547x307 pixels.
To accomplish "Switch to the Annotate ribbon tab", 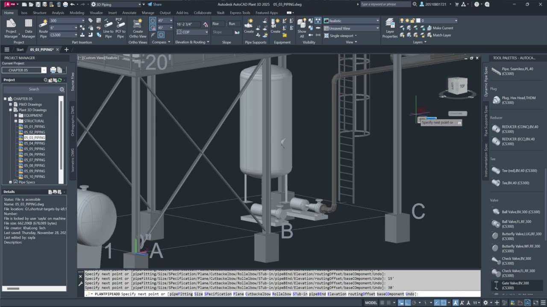I will tap(129, 13).
